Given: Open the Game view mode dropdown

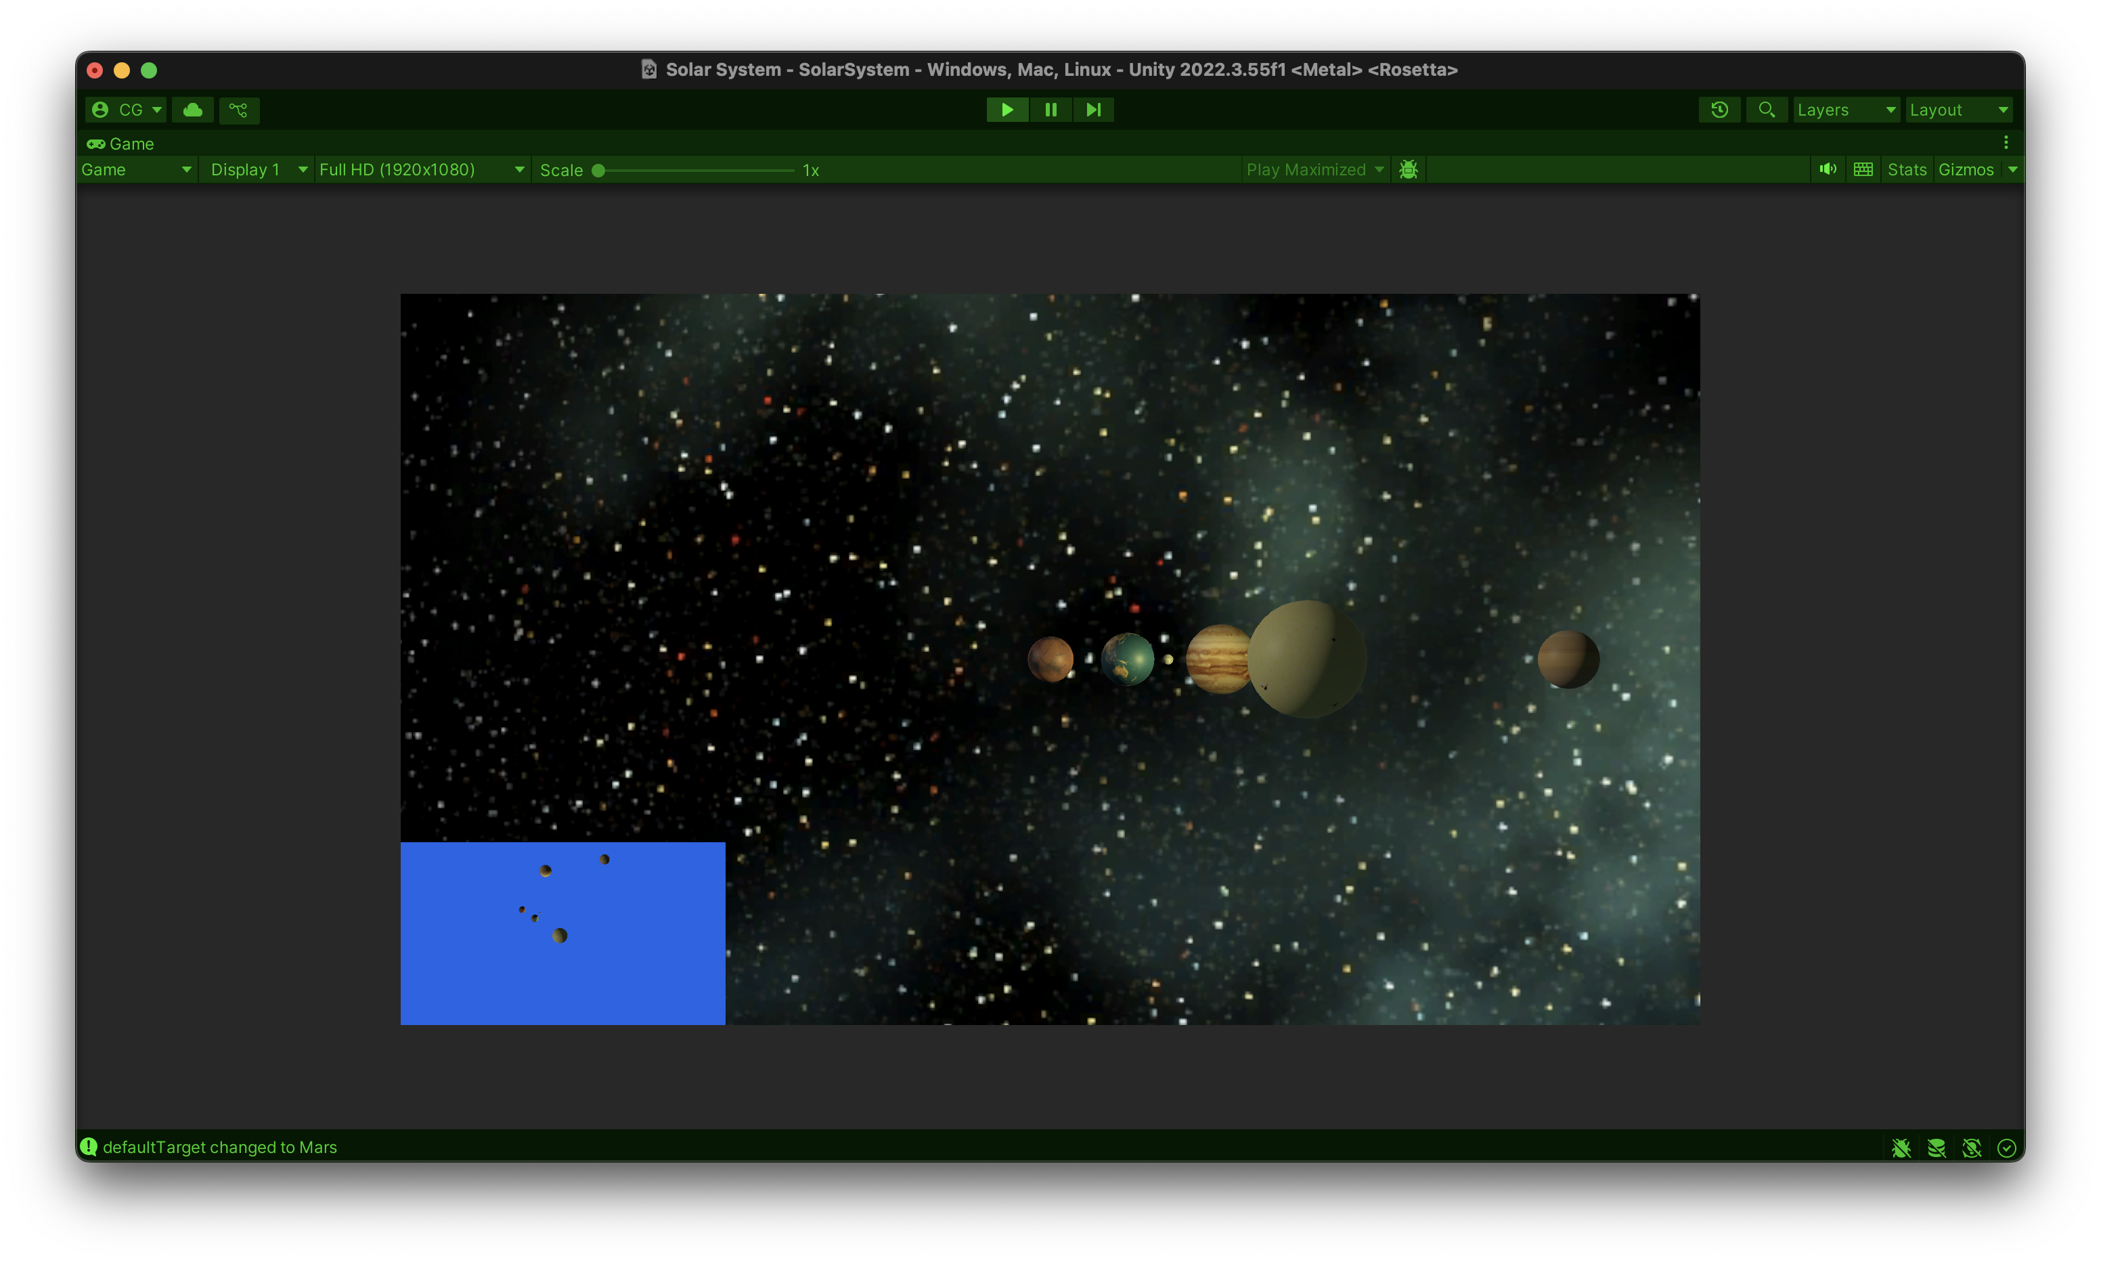Looking at the screenshot, I should pos(137,170).
